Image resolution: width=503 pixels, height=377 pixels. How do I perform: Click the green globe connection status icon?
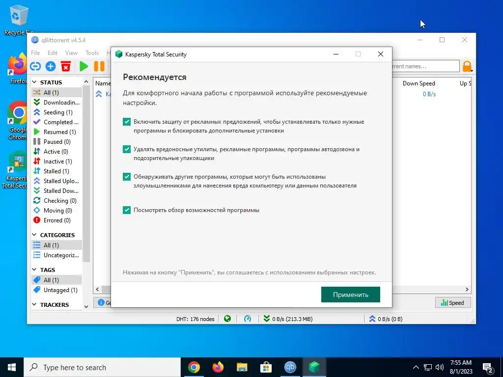pos(227,319)
